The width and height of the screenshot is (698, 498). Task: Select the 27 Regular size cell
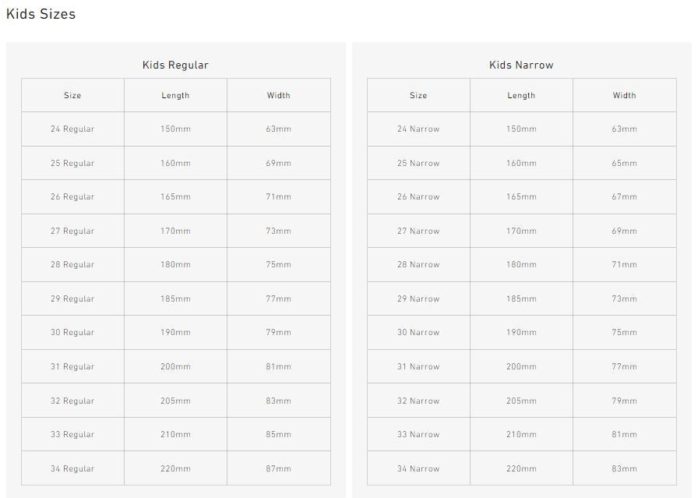(72, 231)
